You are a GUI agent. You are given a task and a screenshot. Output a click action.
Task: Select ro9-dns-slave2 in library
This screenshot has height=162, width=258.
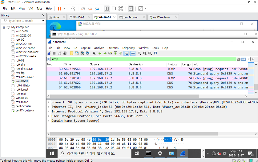coord(25,77)
